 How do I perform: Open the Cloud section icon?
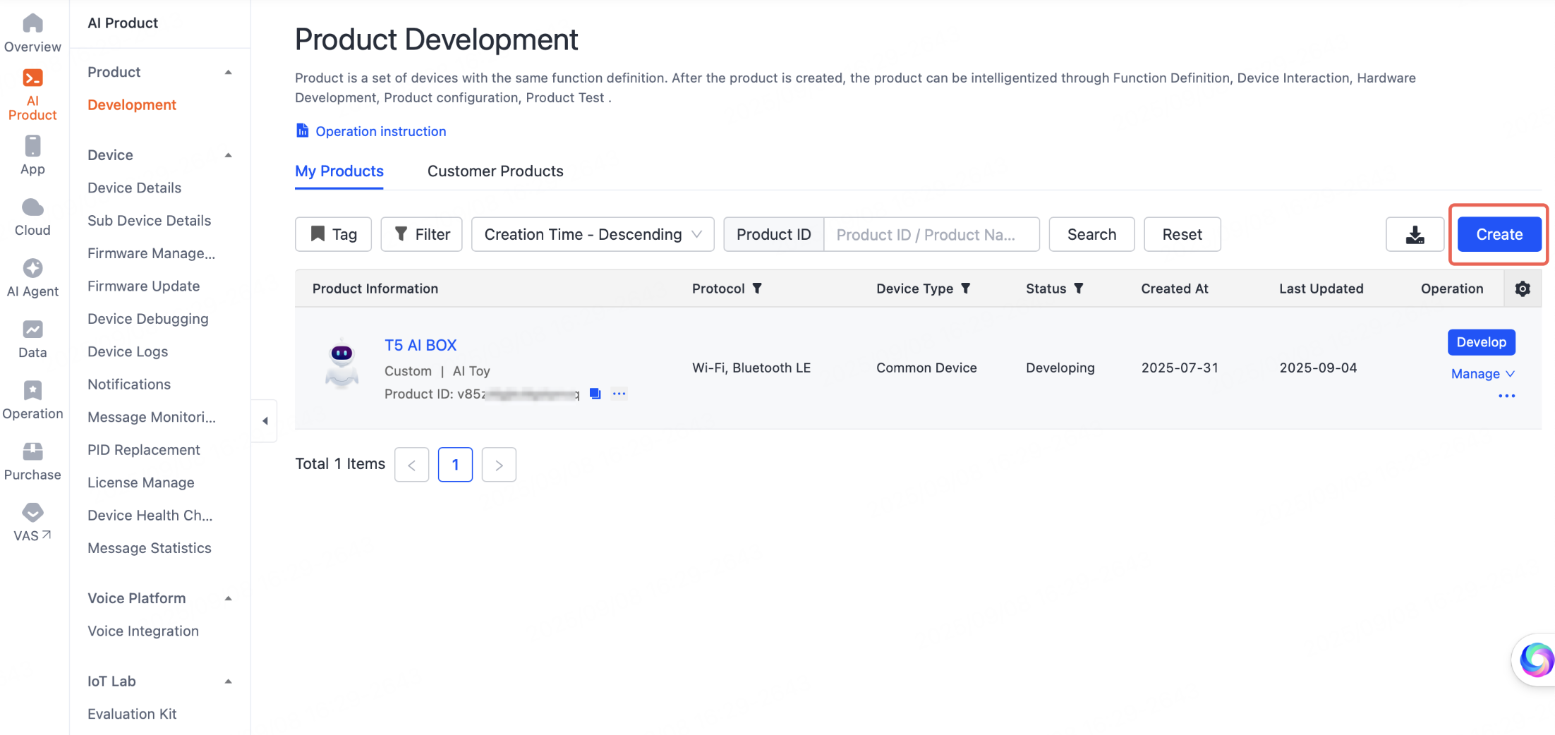point(32,217)
